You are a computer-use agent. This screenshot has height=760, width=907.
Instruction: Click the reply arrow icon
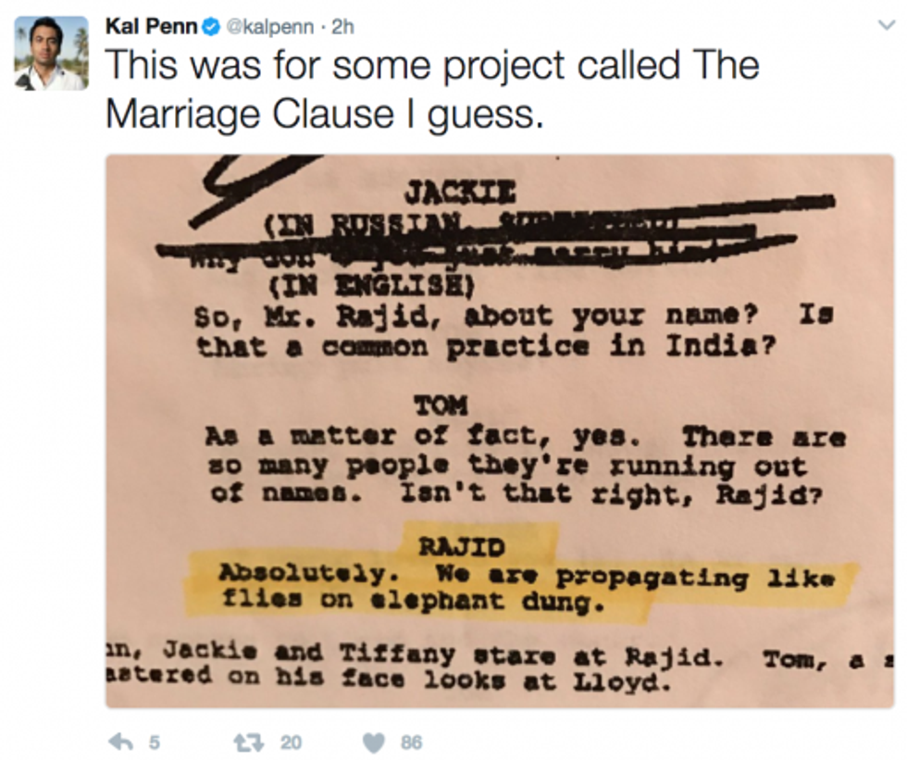121,741
